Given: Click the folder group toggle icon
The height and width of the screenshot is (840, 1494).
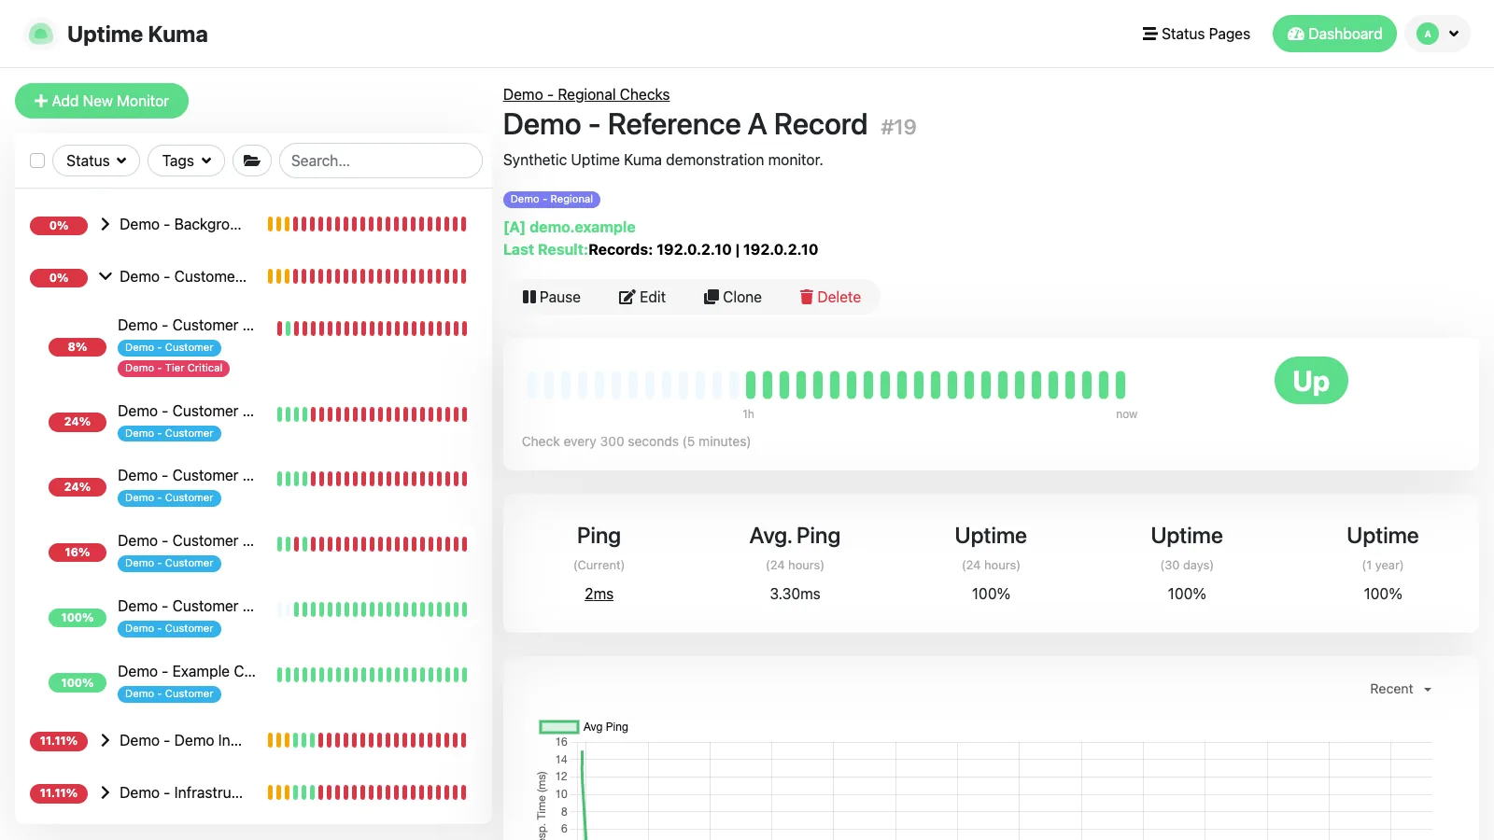Looking at the screenshot, I should click(252, 161).
